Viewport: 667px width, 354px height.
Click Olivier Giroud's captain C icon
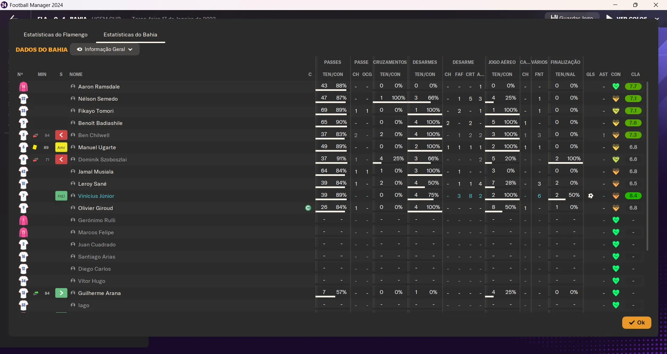click(x=308, y=208)
